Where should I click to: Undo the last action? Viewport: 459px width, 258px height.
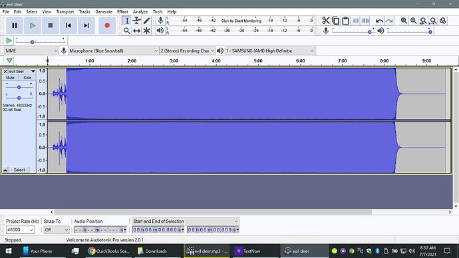(379, 21)
